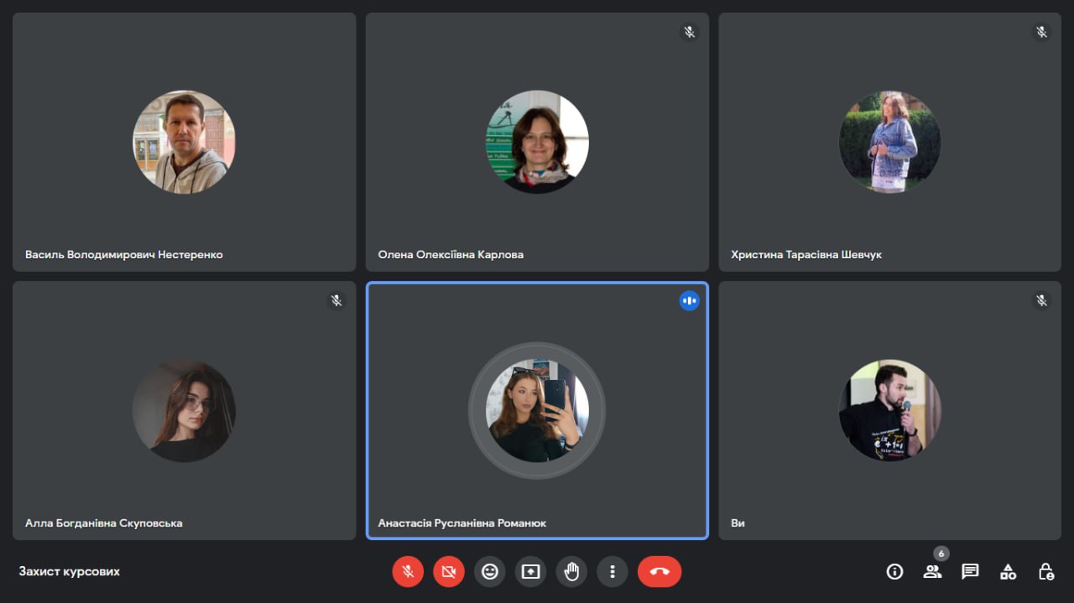Click Христина Тарасівна Шевчук's profile picture

click(x=890, y=142)
